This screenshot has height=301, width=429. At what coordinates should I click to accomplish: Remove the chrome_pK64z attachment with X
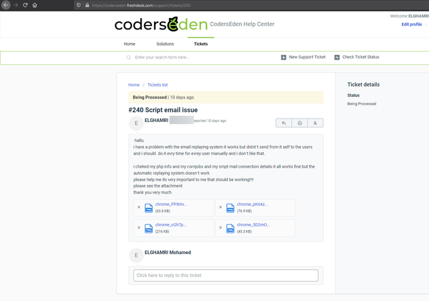pyautogui.click(x=221, y=207)
